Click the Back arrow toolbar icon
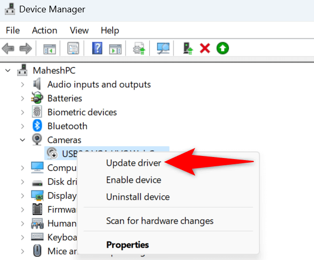The height and width of the screenshot is (260, 314). (x=8, y=49)
